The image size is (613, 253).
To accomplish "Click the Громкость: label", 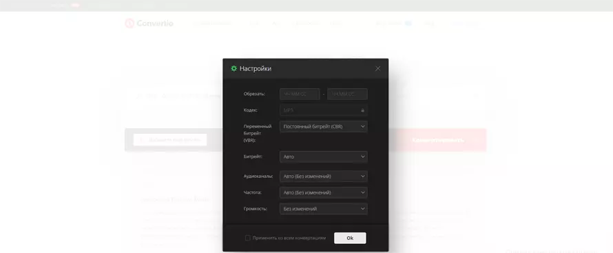I will (x=256, y=208).
